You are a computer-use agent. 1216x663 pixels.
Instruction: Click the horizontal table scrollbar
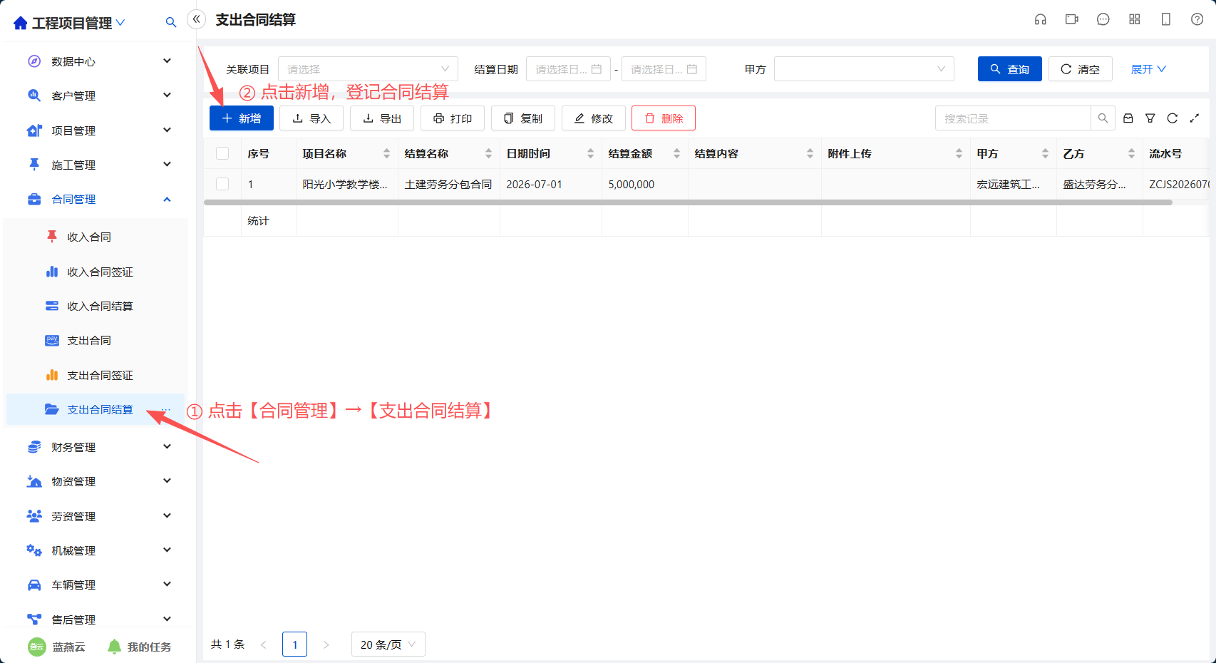click(689, 202)
